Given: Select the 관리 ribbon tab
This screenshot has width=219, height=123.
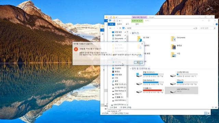Looking at the screenshot, I should point(137,24).
